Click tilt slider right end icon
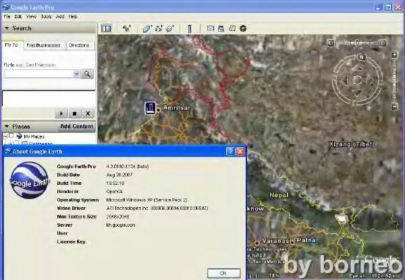 pos(383,43)
